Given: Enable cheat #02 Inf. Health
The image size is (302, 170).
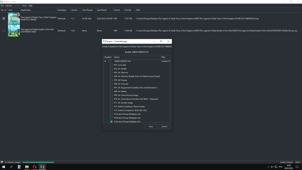Looking at the screenshot, I should 111,69.
